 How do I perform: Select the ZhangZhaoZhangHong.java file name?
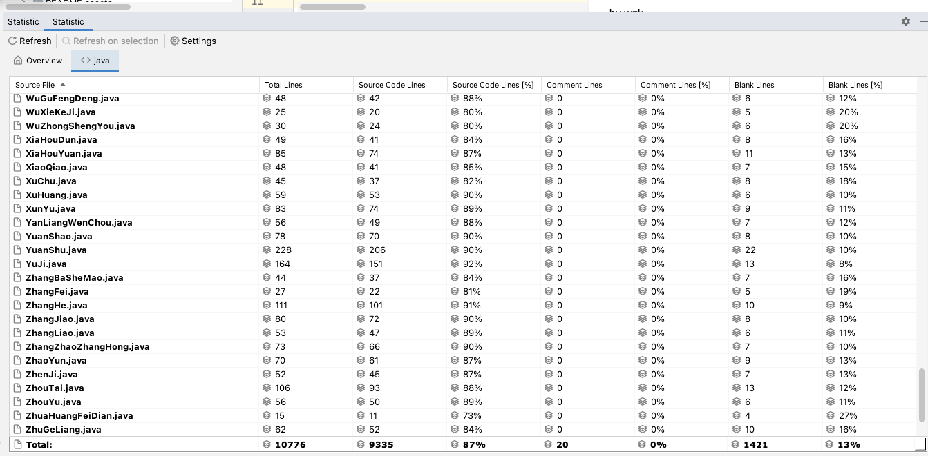pos(88,346)
